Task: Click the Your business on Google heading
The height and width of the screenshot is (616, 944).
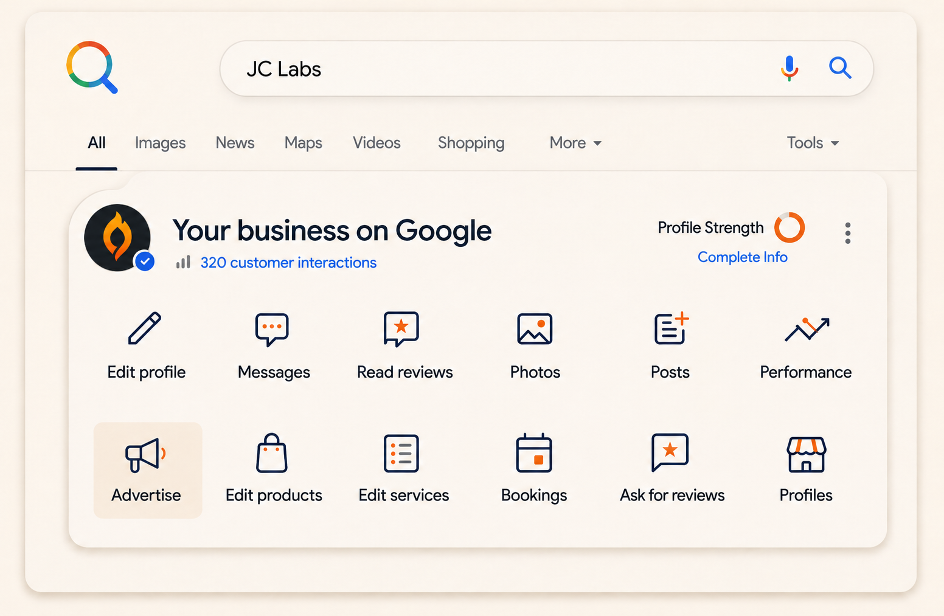Action: click(x=332, y=231)
